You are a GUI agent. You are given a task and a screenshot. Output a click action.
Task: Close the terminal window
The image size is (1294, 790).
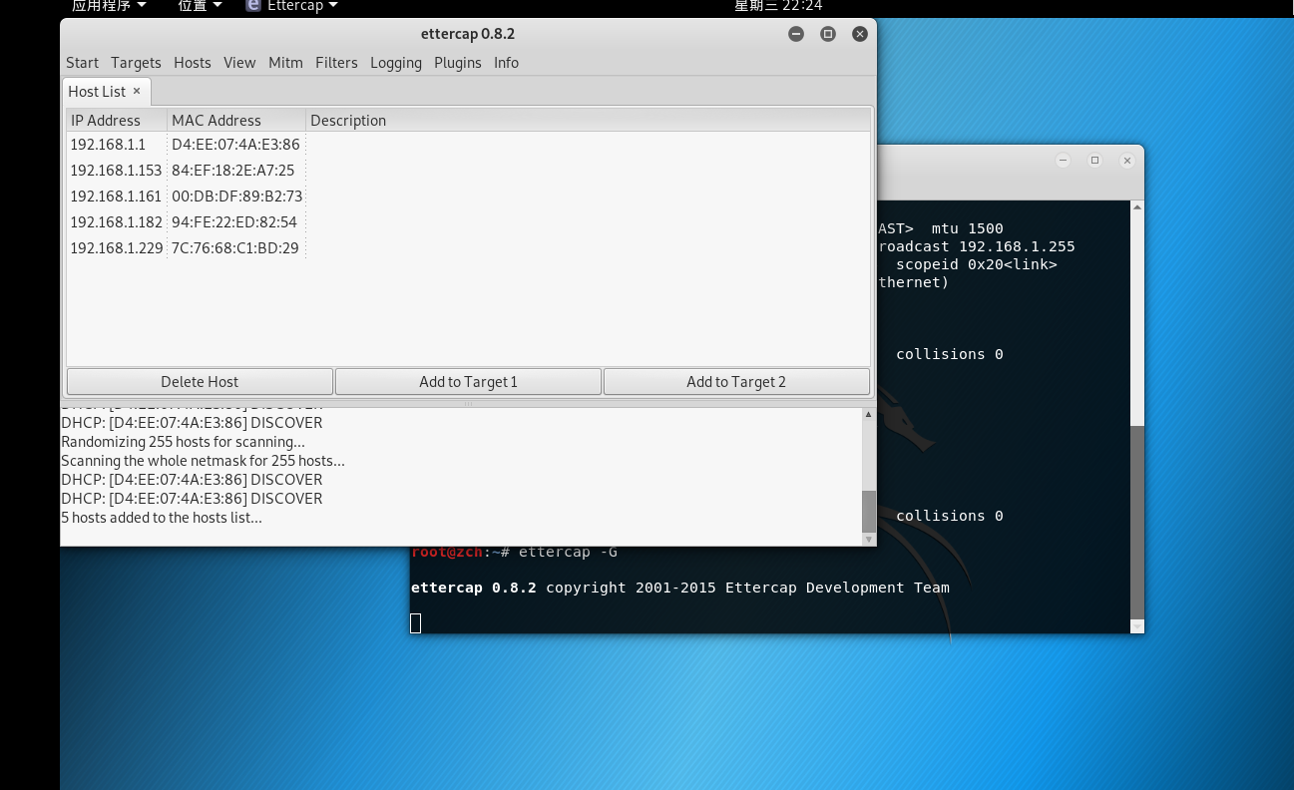[1127, 161]
